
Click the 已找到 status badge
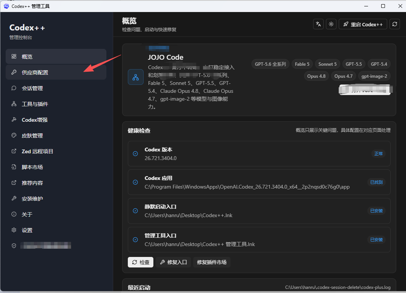coord(376,182)
